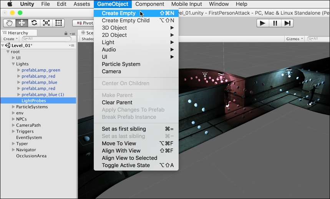The width and height of the screenshot is (330, 199).
Task: Choose Create Empty from GameObject menu
Action: click(136, 13)
